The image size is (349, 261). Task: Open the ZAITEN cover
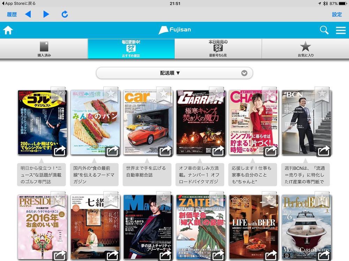click(x=201, y=228)
